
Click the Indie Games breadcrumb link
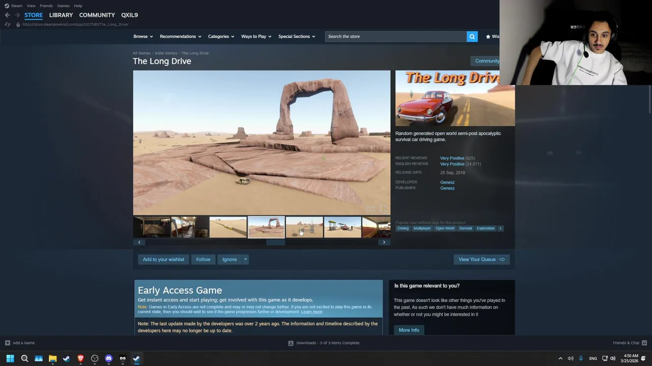(x=166, y=53)
